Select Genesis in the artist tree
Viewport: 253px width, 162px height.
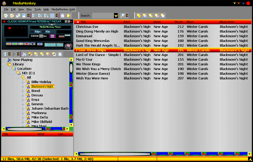(37, 104)
